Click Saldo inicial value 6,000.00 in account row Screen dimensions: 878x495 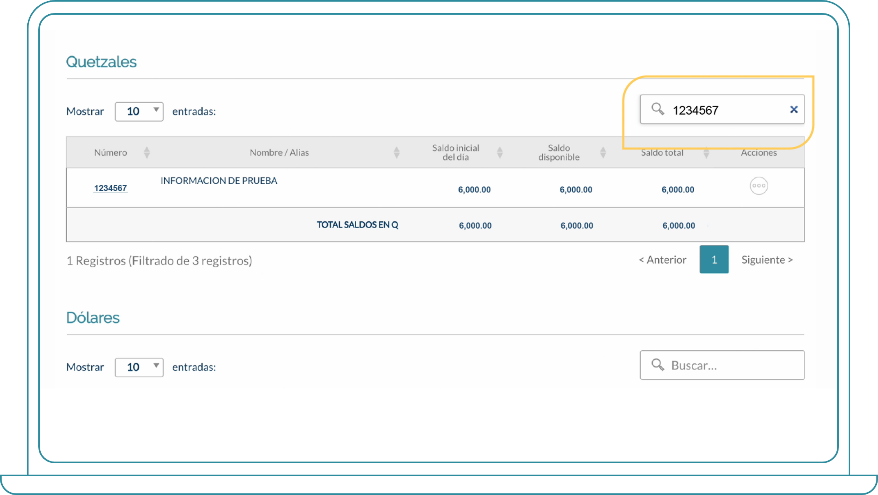474,190
